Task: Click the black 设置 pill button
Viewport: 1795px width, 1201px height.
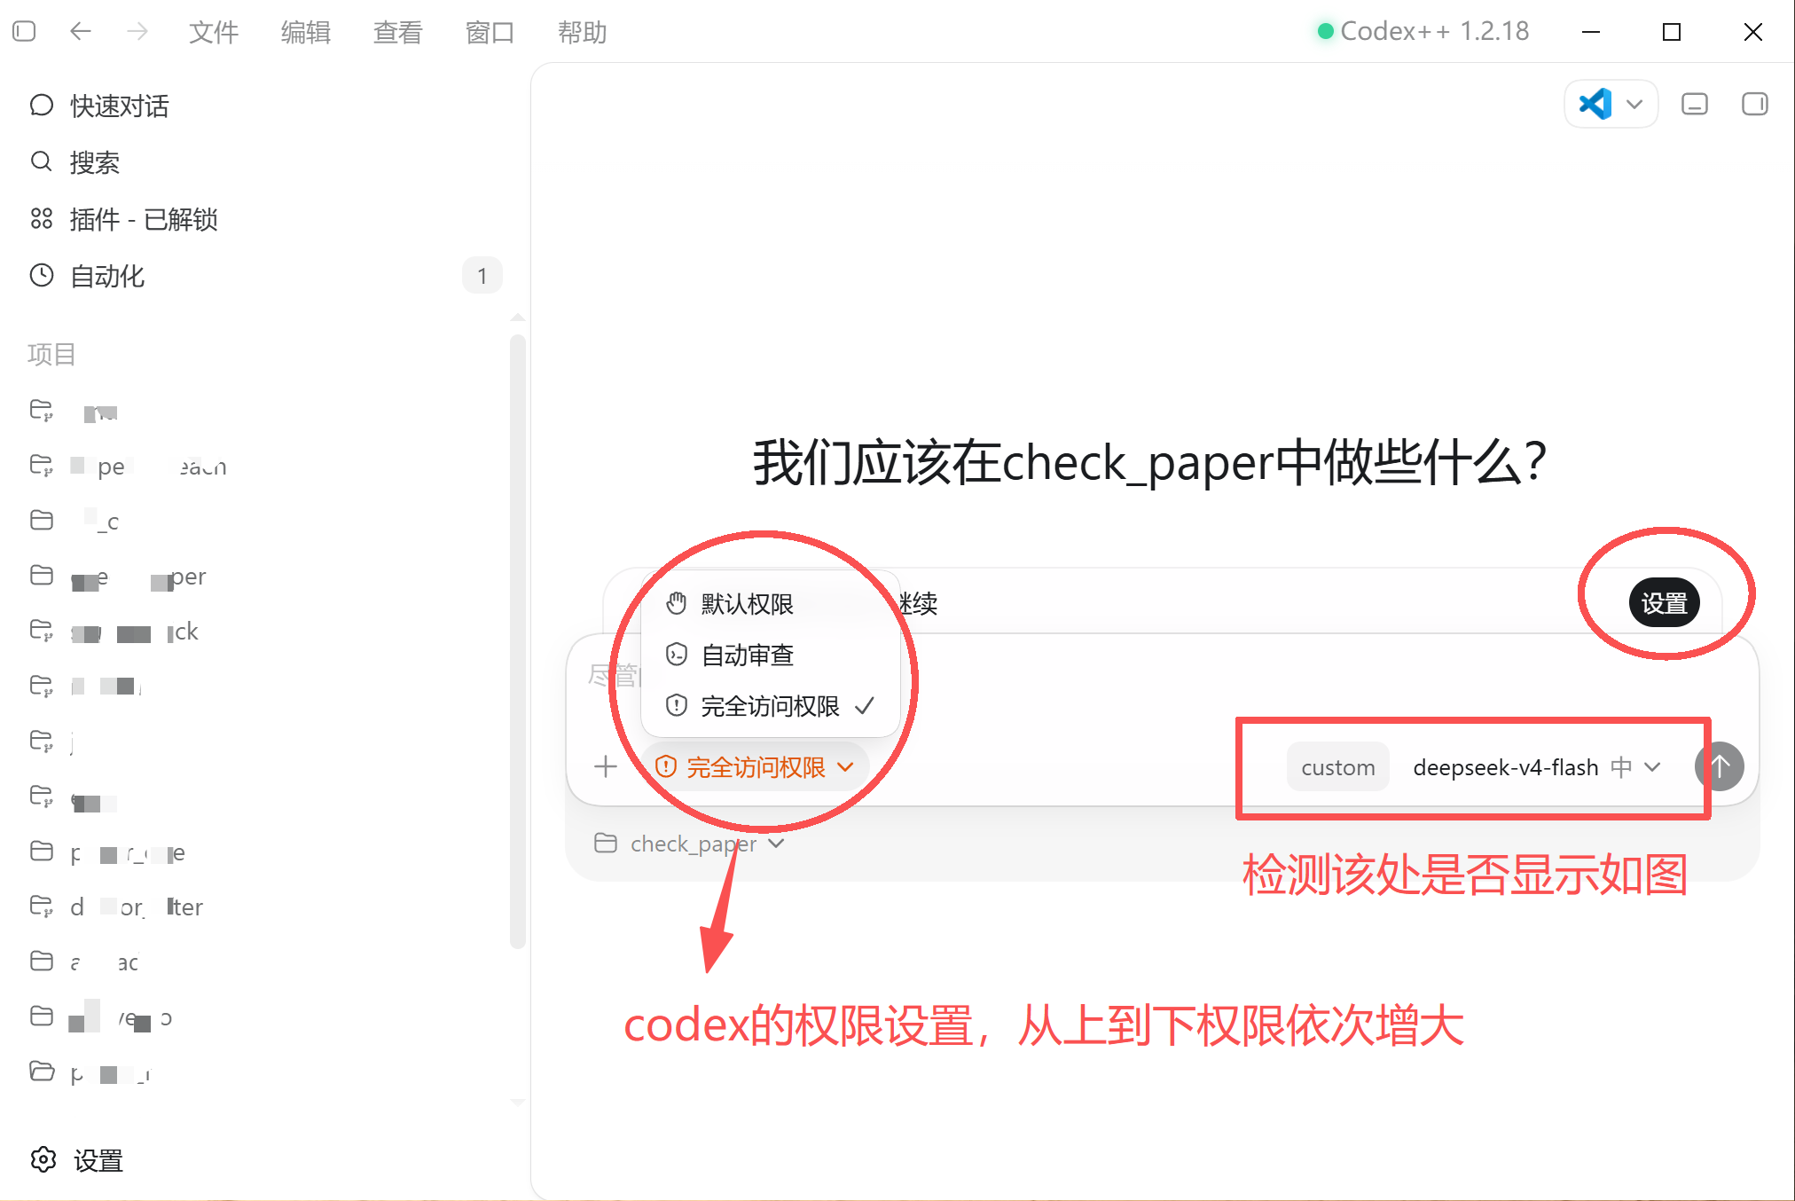Action: pos(1664,603)
